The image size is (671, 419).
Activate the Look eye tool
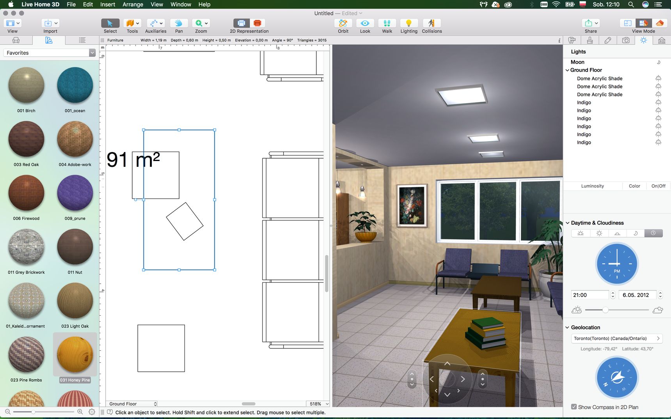(x=365, y=23)
